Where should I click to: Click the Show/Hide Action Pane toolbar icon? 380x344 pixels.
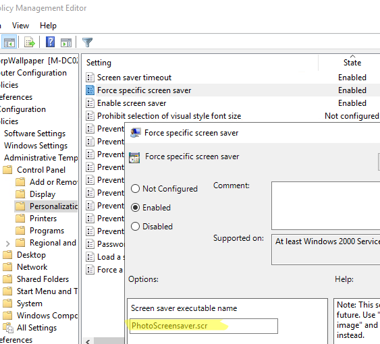pyautogui.click(x=66, y=42)
